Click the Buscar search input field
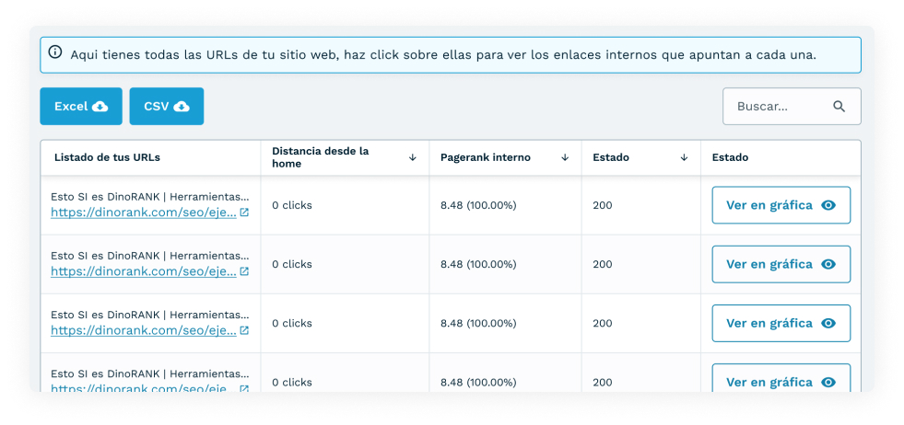 [x=792, y=107]
